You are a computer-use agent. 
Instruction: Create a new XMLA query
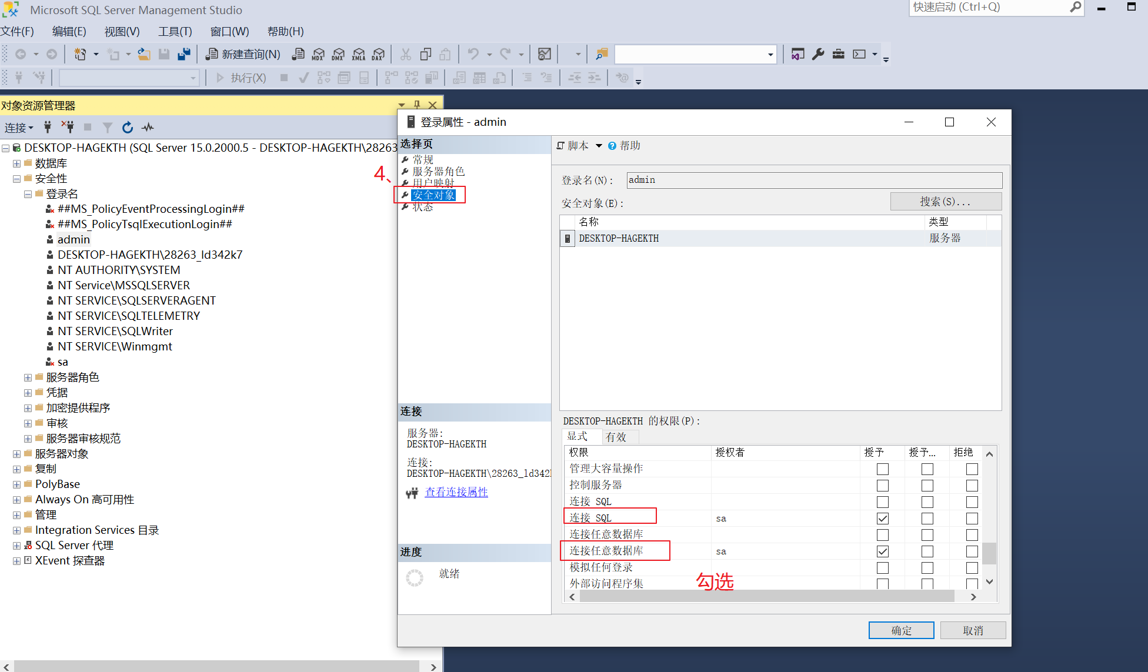point(359,54)
